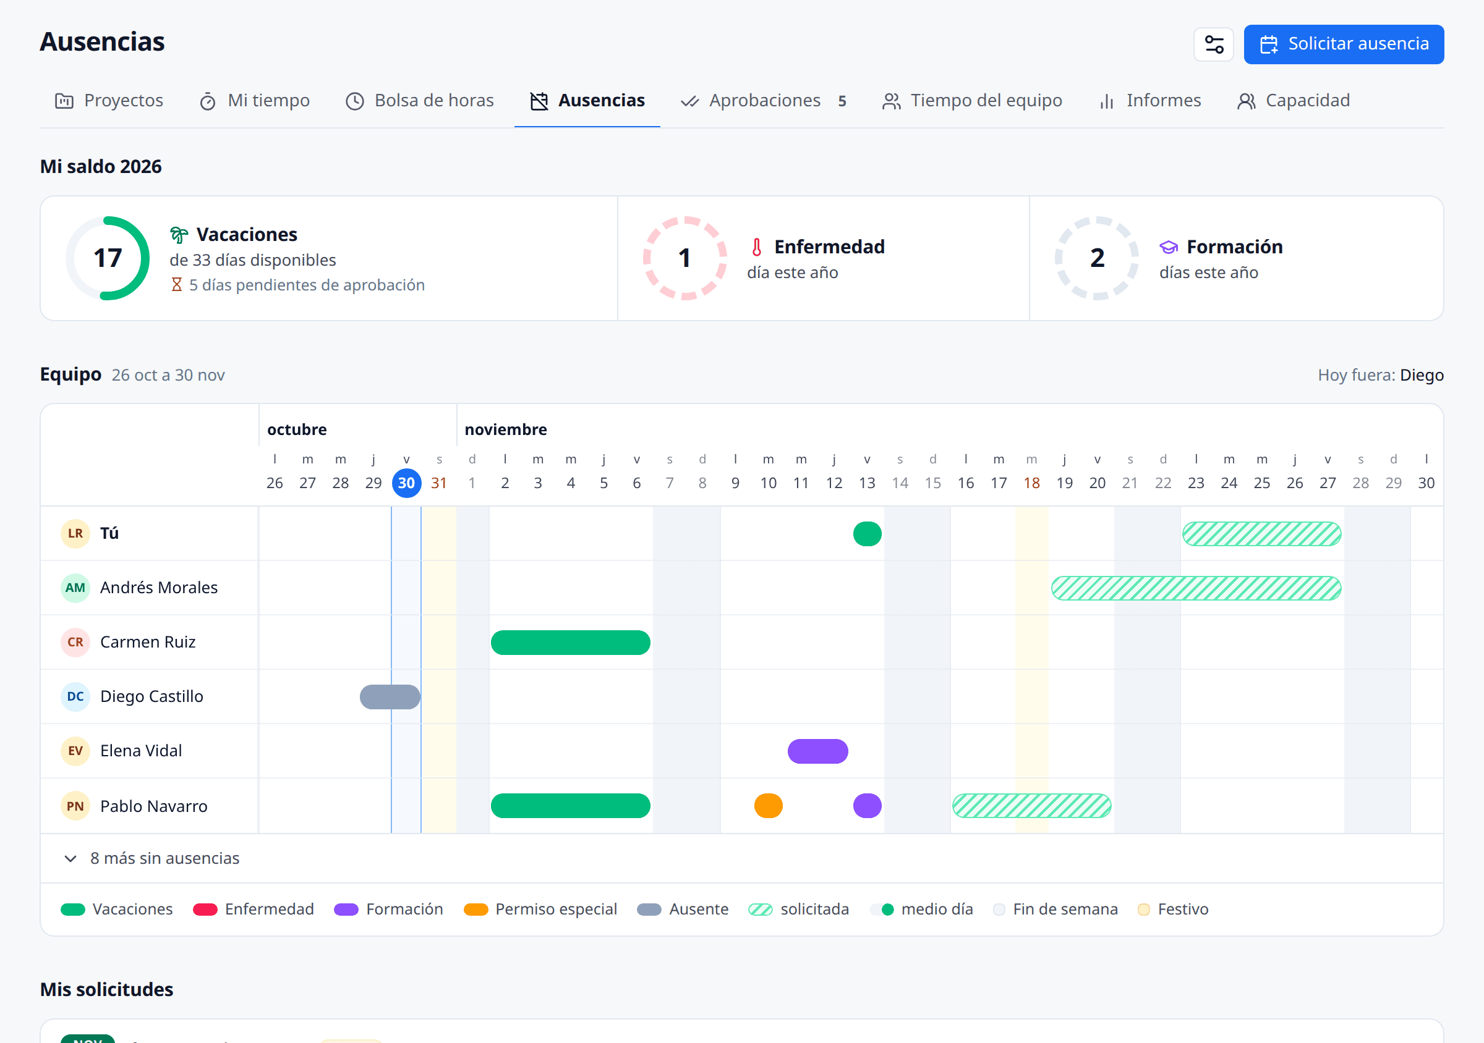Open Andrés Morales' requested absence bar
The image size is (1484, 1043).
pyautogui.click(x=1196, y=588)
